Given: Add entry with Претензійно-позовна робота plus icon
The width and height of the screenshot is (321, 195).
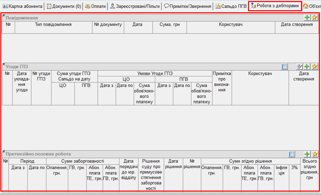Looking at the screenshot, I should point(307,154).
